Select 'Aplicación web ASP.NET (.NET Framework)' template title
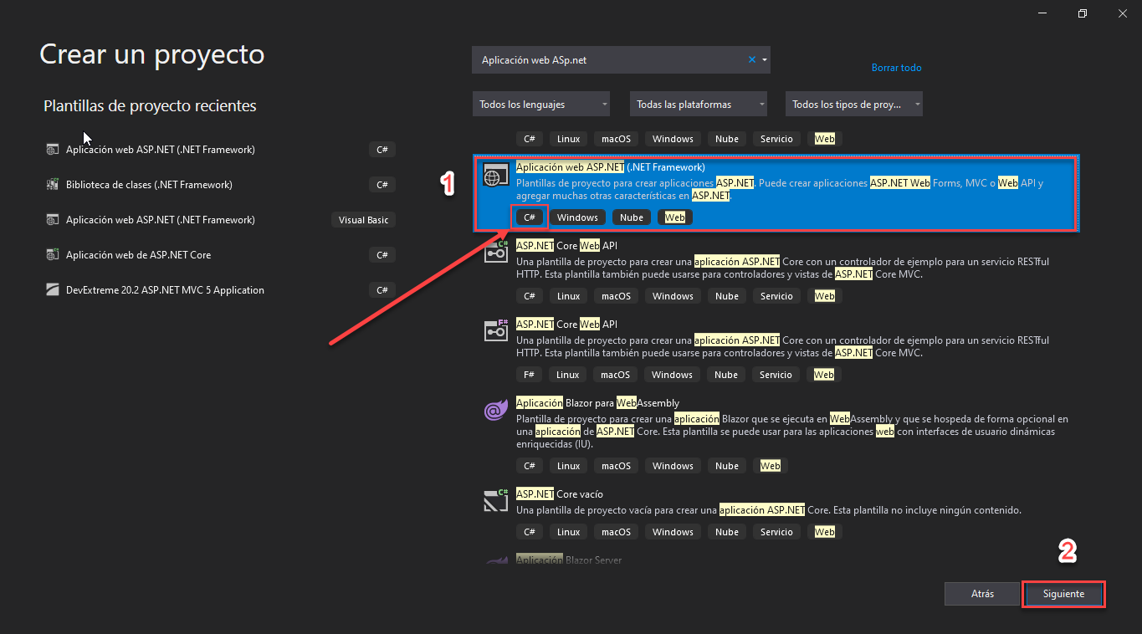This screenshot has height=634, width=1142. point(610,167)
